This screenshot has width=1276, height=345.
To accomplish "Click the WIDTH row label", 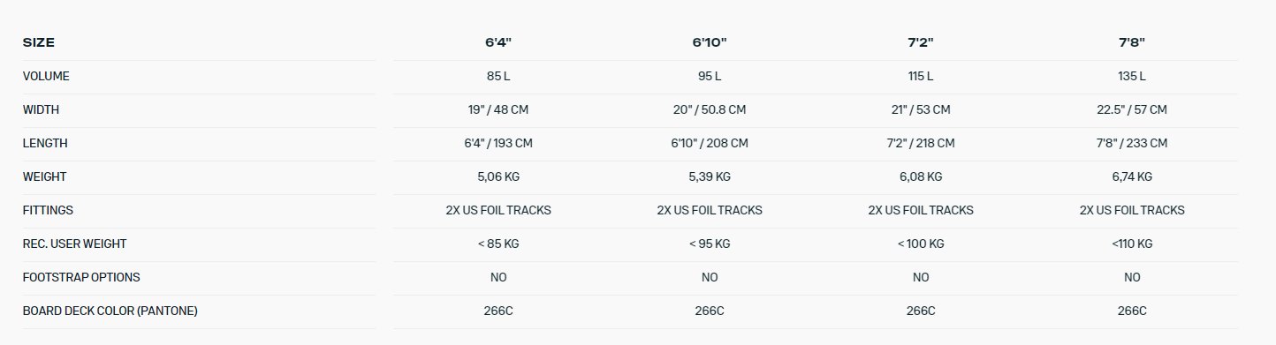I will click(x=41, y=110).
